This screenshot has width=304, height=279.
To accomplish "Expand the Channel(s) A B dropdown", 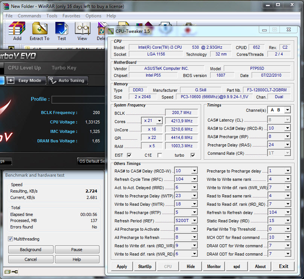I will click(x=287, y=110).
